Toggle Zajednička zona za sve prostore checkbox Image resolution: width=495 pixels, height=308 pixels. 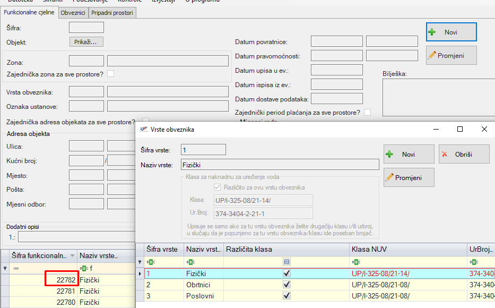click(x=111, y=74)
